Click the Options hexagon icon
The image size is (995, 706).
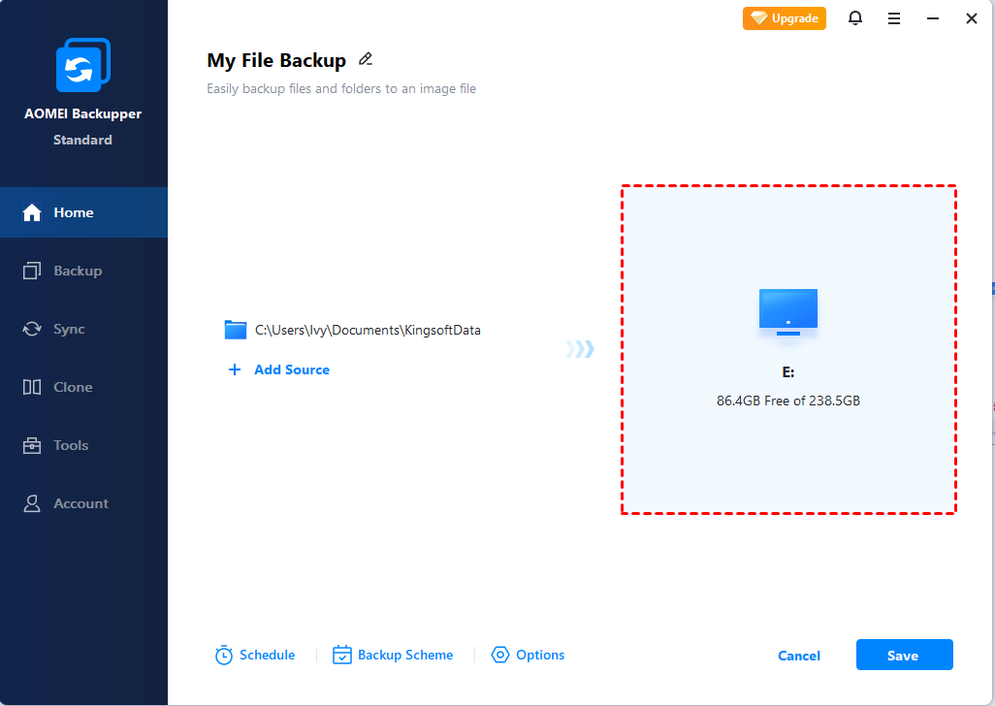point(500,655)
